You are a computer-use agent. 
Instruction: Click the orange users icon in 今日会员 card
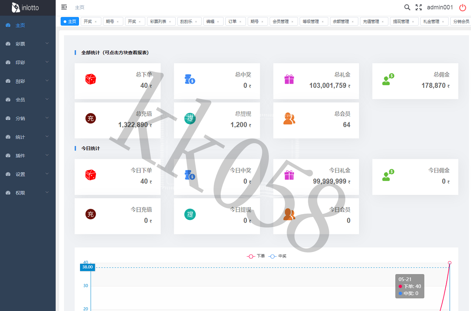click(289, 214)
